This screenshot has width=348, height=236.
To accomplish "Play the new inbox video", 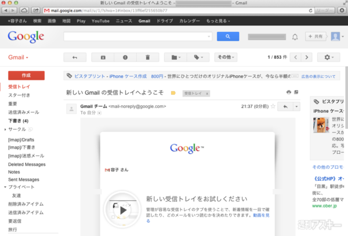I will (x=122, y=210).
